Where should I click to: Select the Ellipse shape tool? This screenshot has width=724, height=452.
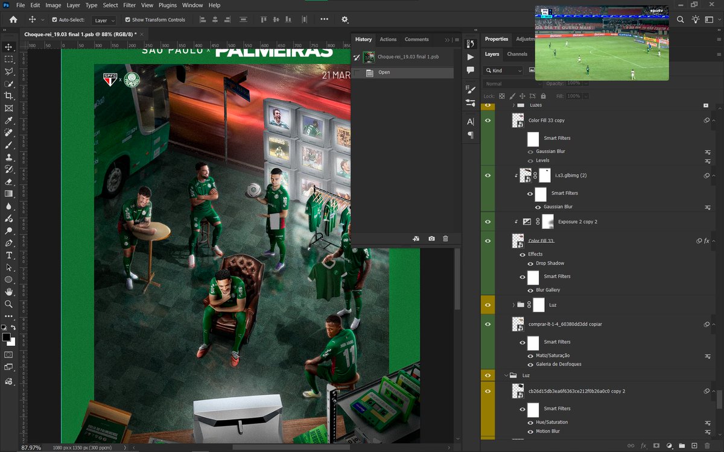pyautogui.click(x=8, y=280)
